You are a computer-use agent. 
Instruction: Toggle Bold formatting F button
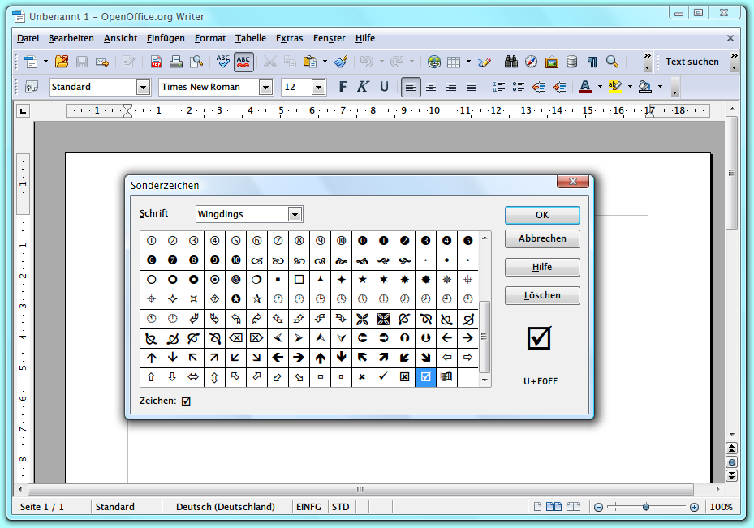[x=343, y=87]
